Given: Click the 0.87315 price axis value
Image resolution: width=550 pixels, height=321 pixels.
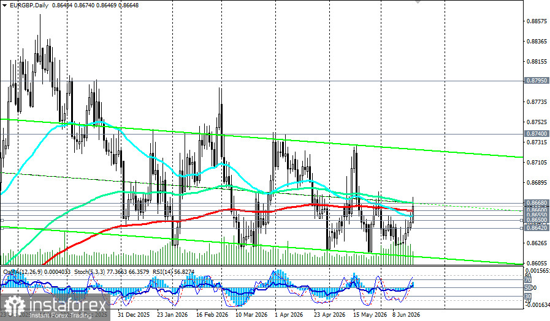Looking at the screenshot, I should click(537, 142).
